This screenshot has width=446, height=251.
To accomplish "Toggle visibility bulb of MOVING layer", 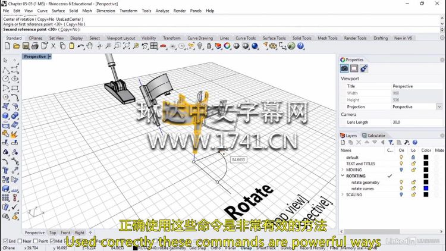I will (401, 170).
